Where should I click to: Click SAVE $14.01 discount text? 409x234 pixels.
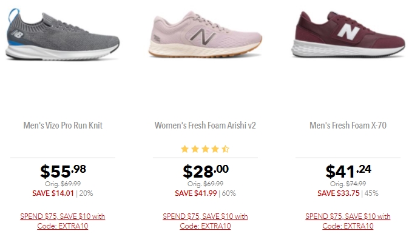(53, 193)
